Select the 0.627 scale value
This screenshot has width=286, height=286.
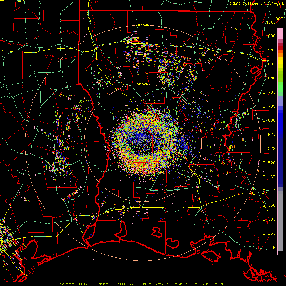(269, 135)
